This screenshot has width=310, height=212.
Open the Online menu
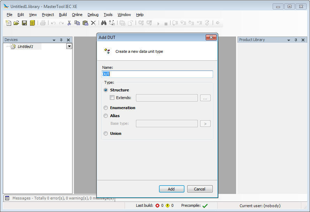tap(77, 15)
